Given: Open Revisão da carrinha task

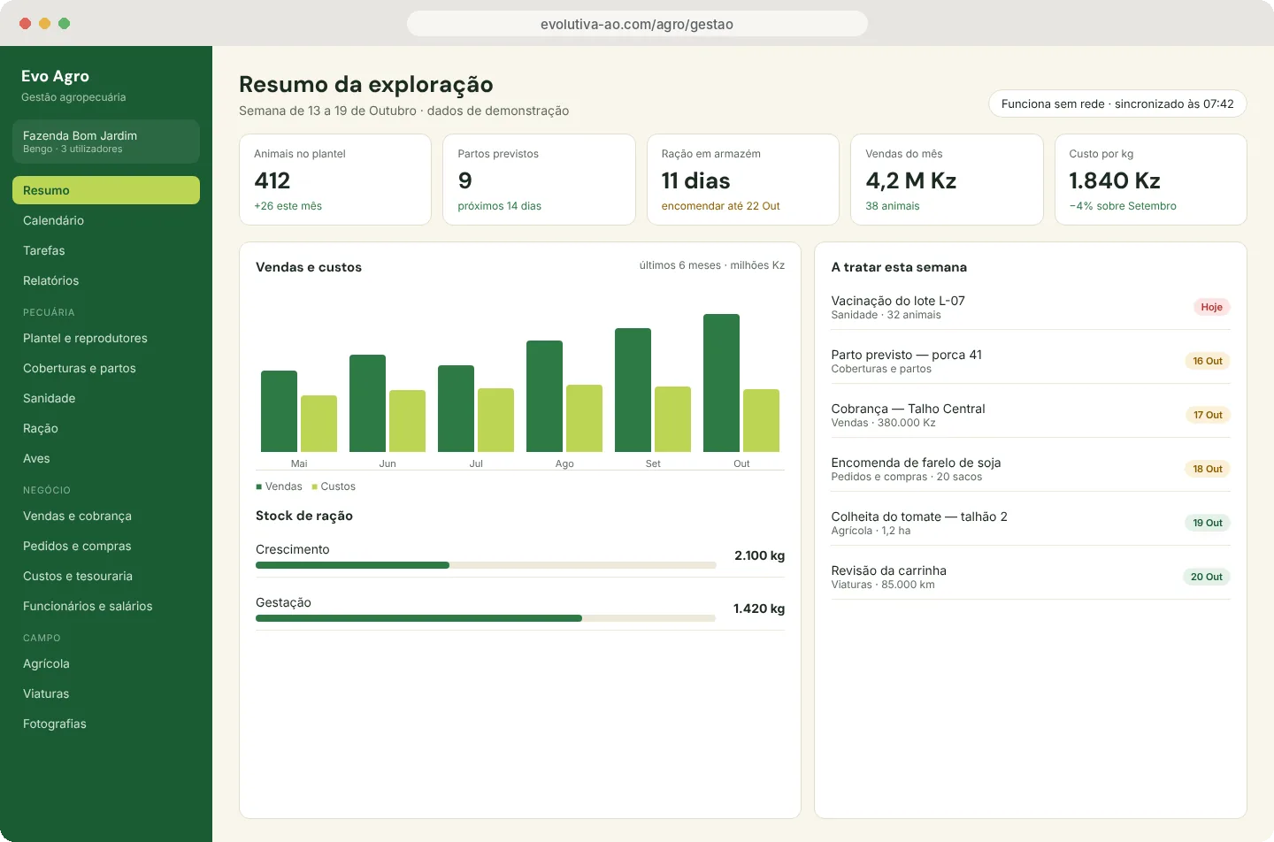Looking at the screenshot, I should (1031, 577).
